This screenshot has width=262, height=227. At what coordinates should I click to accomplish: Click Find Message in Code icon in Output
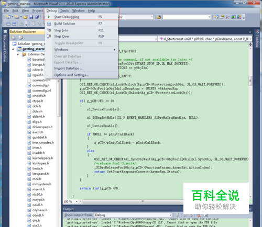pyautogui.click(x=177, y=215)
